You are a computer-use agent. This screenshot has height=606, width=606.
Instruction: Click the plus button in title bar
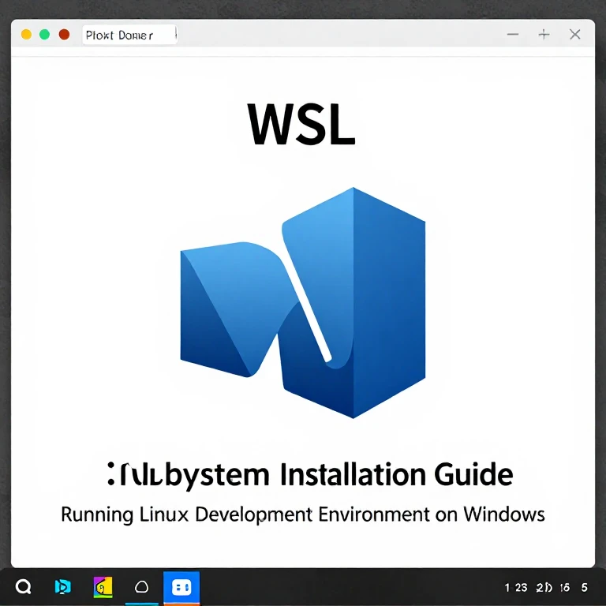[544, 35]
